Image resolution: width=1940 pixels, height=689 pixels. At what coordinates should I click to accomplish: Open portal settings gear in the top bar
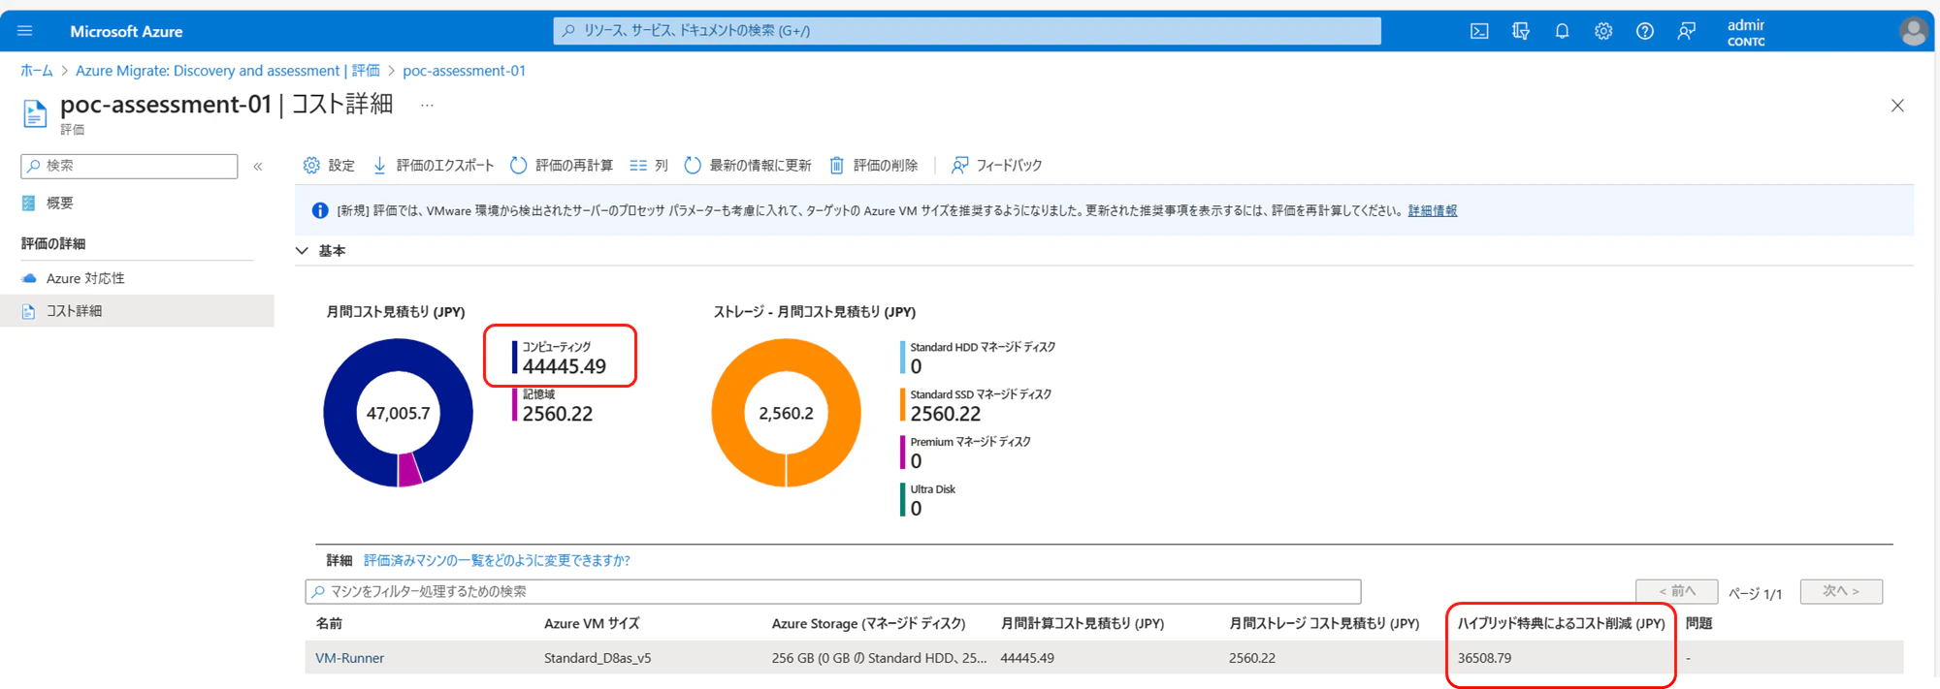pos(1603,31)
